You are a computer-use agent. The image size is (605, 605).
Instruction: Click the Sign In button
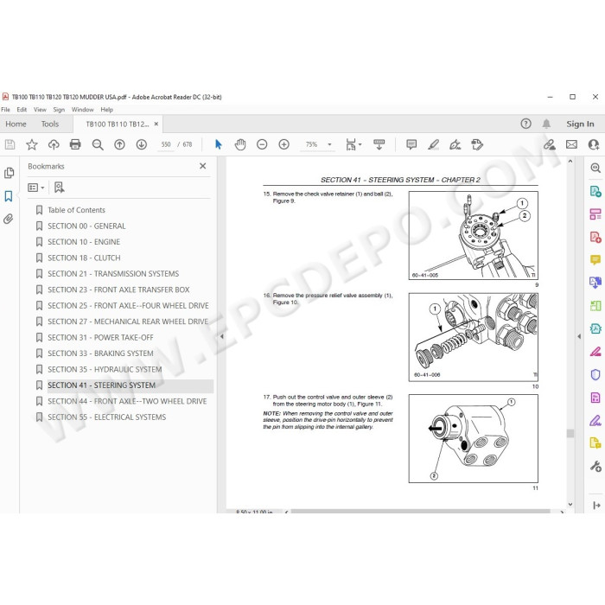point(580,124)
